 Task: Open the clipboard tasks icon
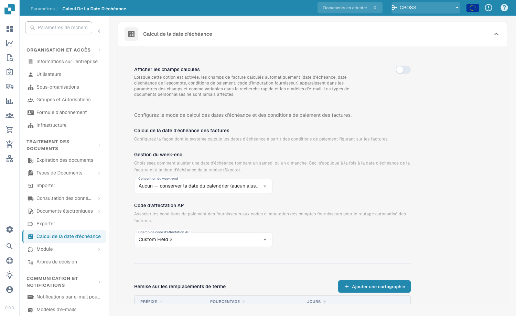10,72
